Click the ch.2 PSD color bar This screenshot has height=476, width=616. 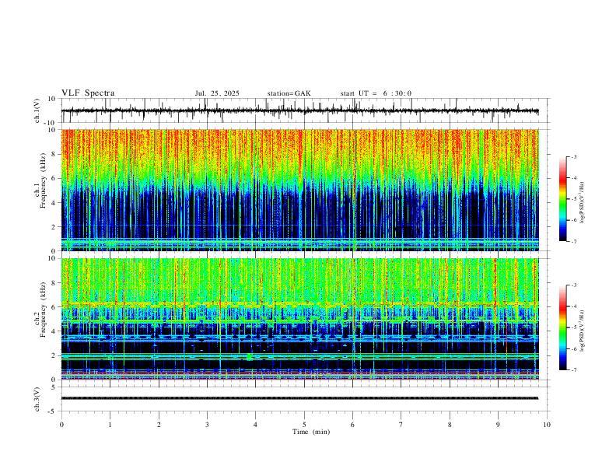(x=562, y=327)
